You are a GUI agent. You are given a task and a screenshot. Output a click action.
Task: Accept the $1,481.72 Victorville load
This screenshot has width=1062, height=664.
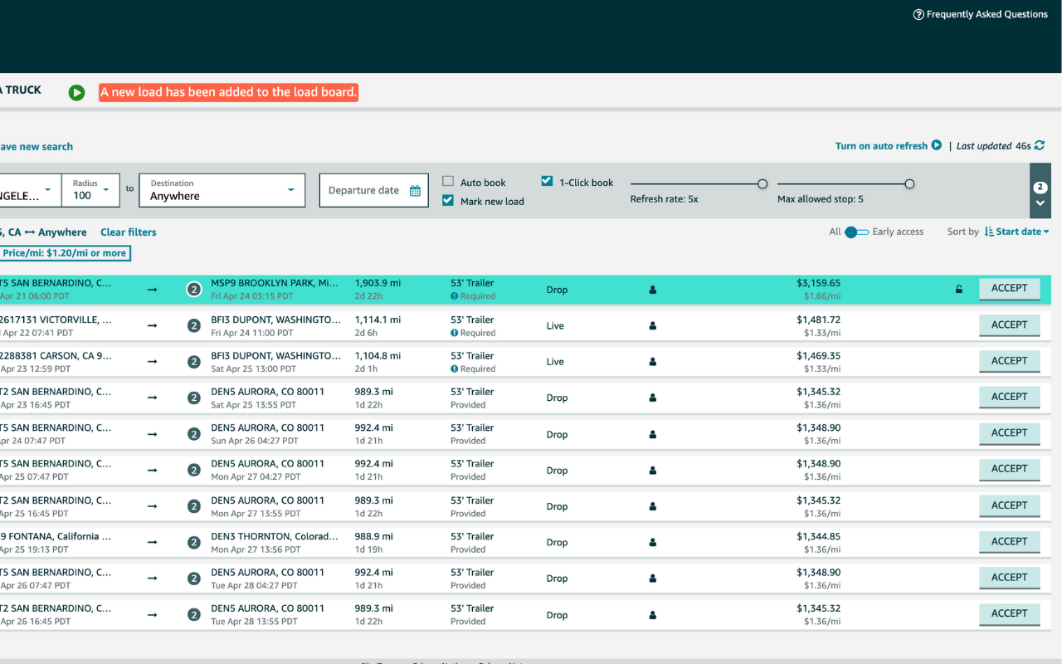tap(1009, 325)
